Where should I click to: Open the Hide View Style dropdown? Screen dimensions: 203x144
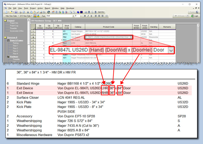[x=11, y=16]
